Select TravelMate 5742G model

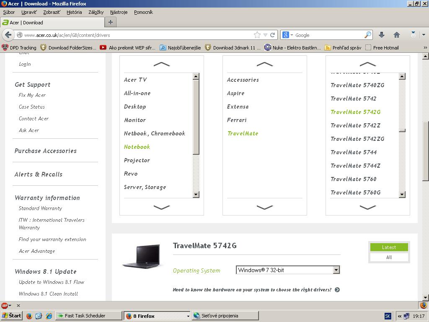pos(355,112)
